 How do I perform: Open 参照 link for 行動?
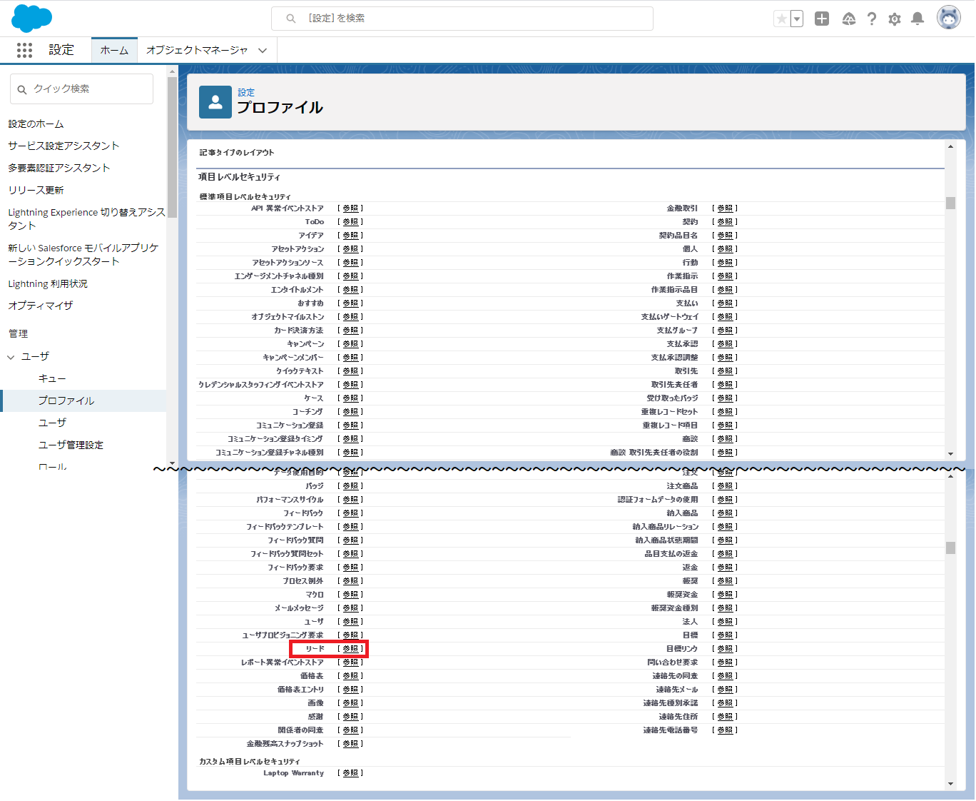[x=725, y=263]
